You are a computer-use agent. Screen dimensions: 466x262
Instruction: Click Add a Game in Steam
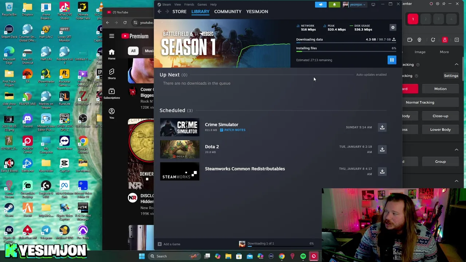(x=169, y=244)
